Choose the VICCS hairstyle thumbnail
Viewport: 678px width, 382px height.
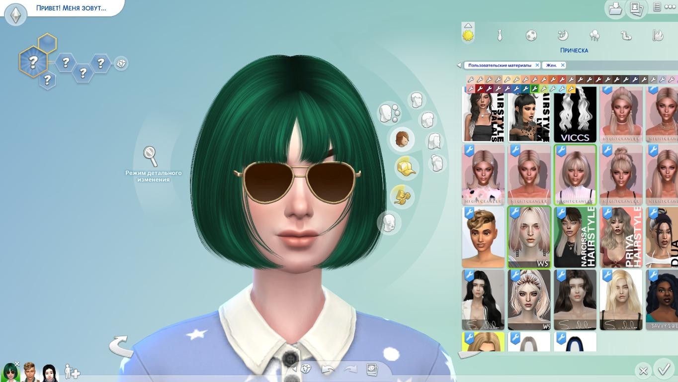(x=575, y=114)
